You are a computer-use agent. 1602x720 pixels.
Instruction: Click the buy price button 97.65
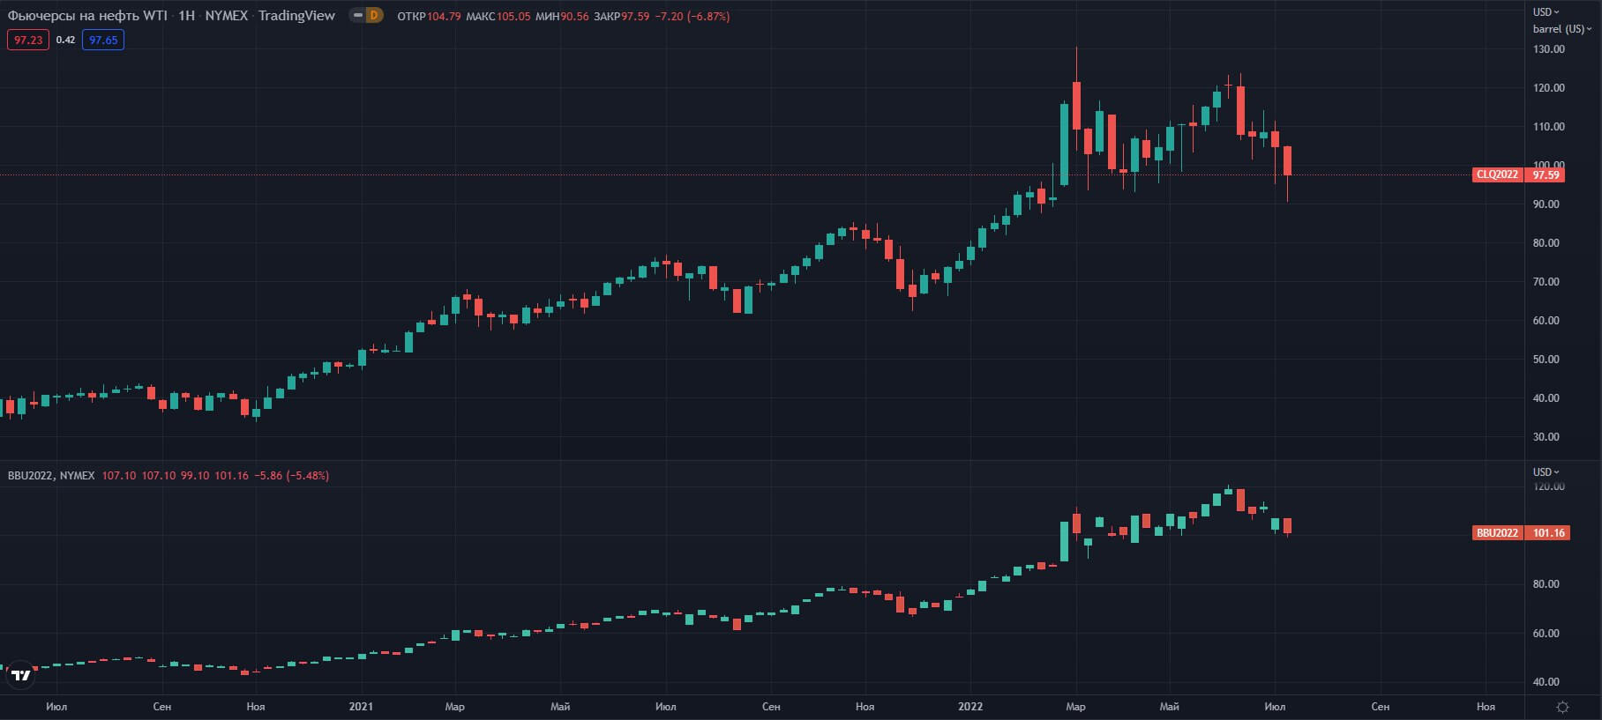coord(103,40)
